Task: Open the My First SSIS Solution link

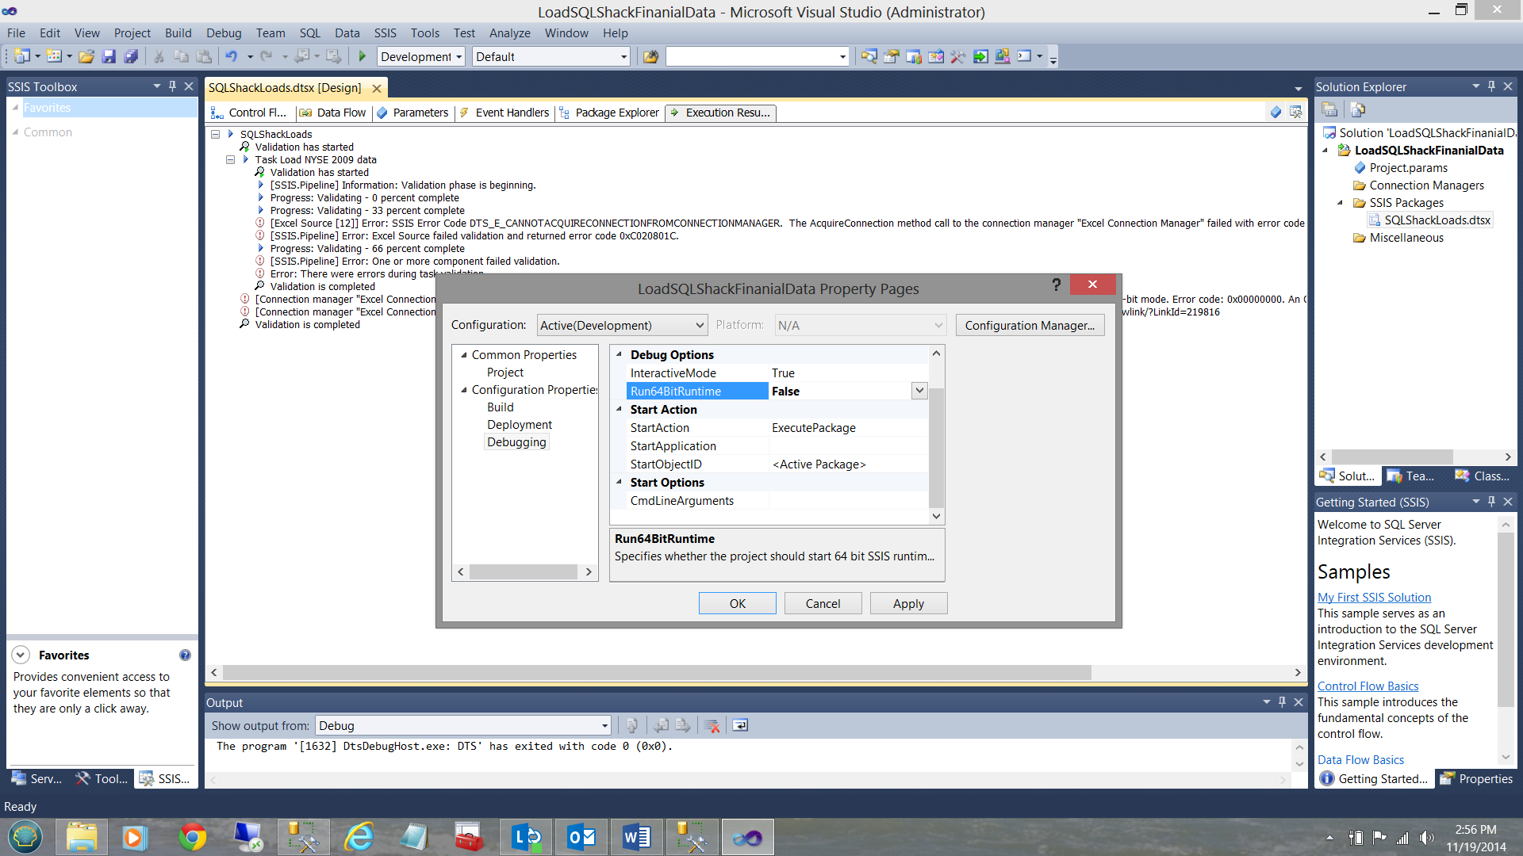Action: pos(1374,597)
